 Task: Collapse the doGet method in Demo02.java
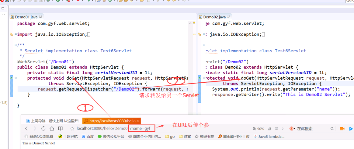click(204, 78)
